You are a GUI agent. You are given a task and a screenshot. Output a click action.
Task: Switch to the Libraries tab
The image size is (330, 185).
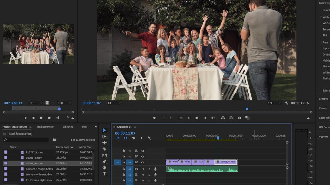68,127
